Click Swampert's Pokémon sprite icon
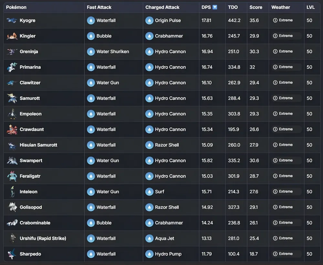The height and width of the screenshot is (265, 323). (12, 161)
